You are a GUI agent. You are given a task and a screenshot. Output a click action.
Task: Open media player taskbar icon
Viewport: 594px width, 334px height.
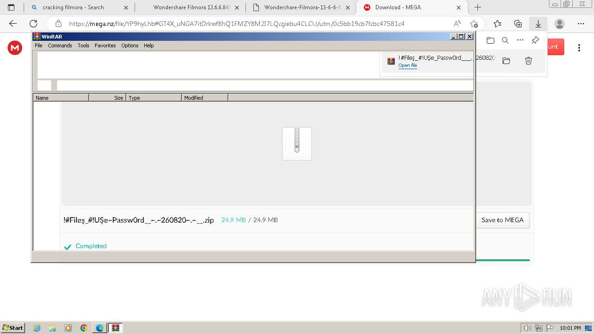[68, 328]
